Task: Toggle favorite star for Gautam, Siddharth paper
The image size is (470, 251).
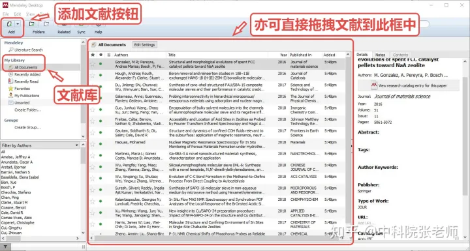Action: 93,133
